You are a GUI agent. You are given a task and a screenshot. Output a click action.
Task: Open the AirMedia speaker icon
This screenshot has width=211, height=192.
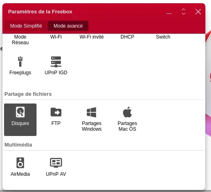[20, 163]
